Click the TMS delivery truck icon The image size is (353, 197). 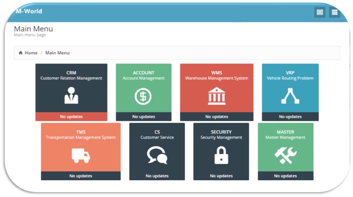81,156
